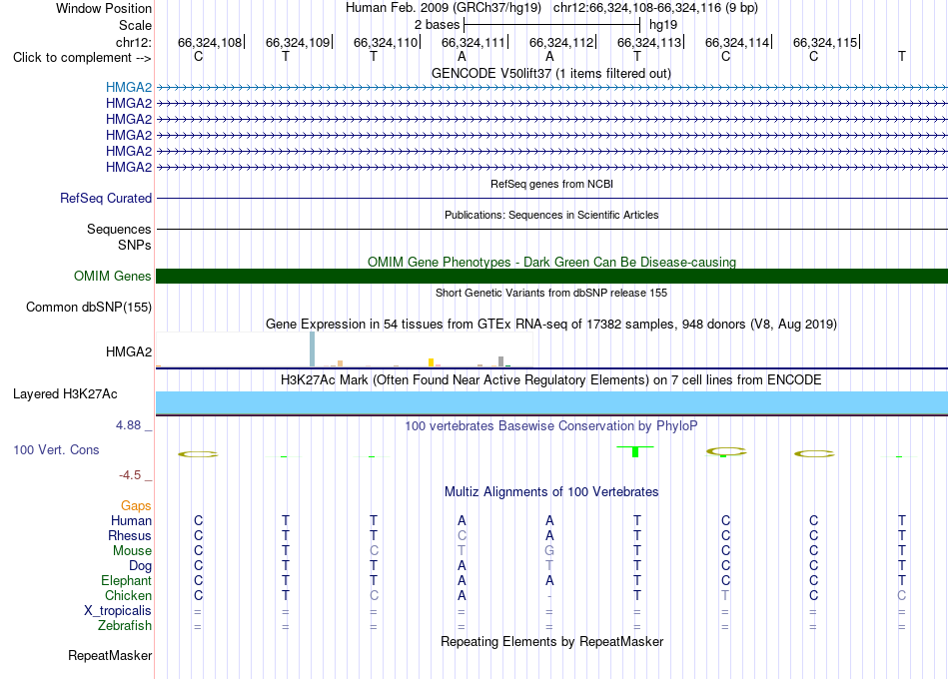
Task: Open Short Genetic Variants from dbSNP title
Action: tap(551, 293)
